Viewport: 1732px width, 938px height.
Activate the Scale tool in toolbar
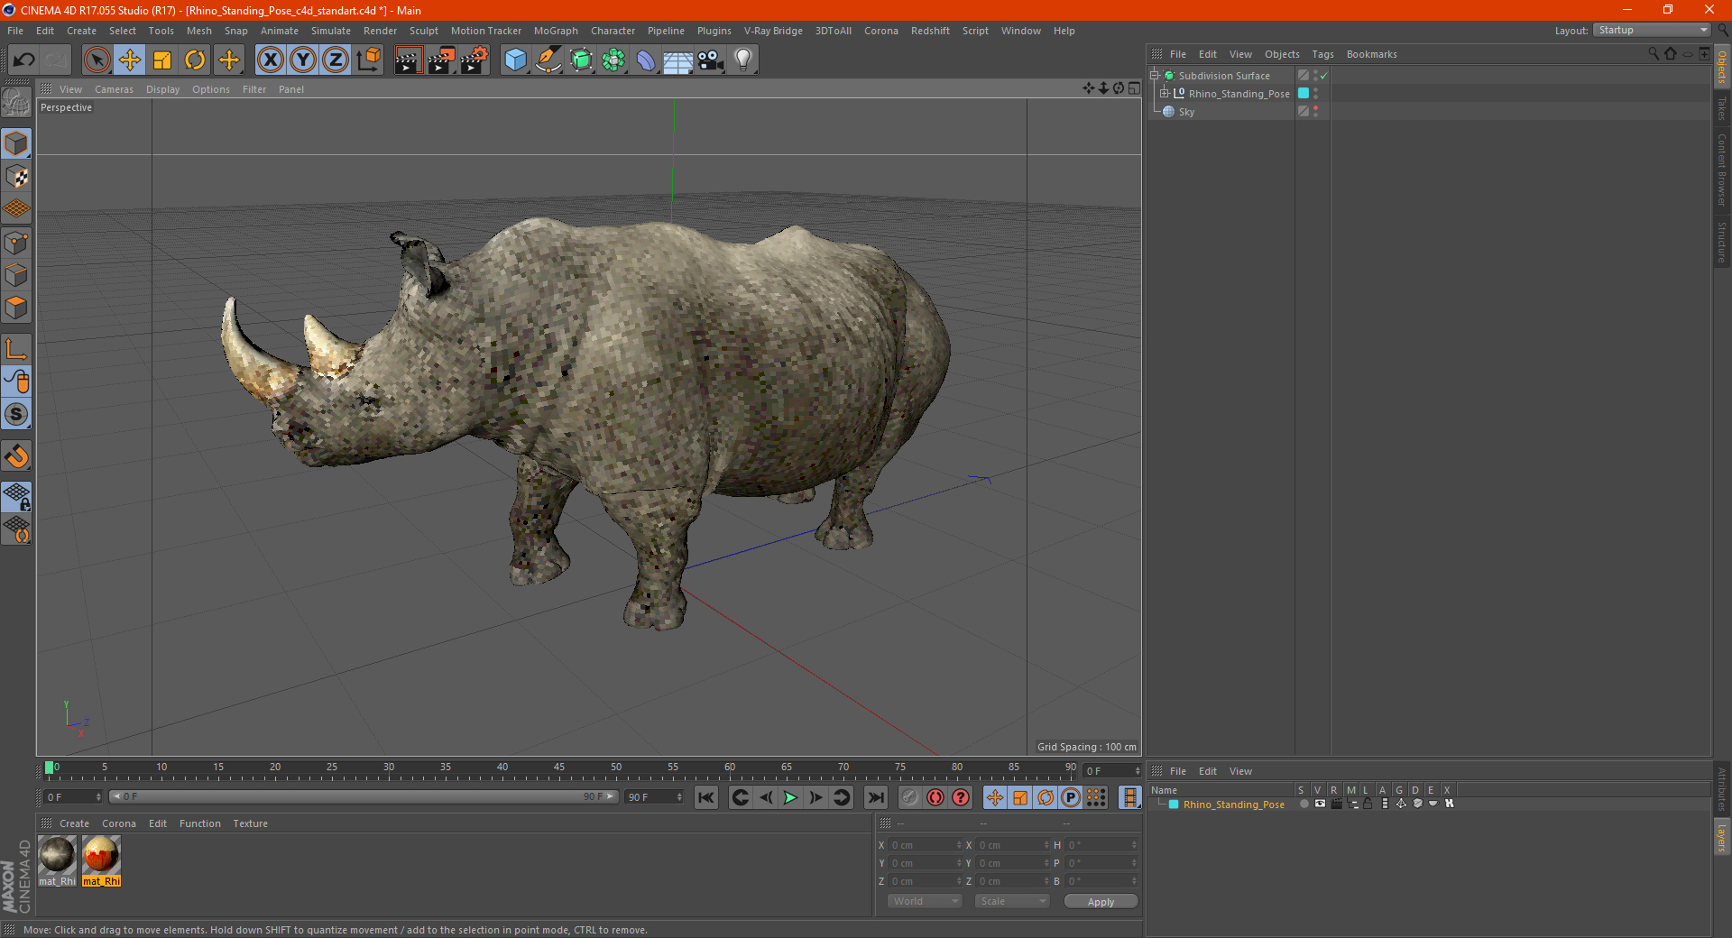(x=162, y=60)
